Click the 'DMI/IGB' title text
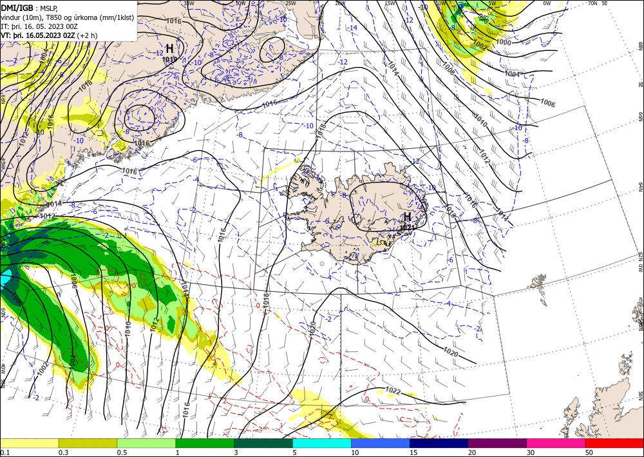 point(17,8)
